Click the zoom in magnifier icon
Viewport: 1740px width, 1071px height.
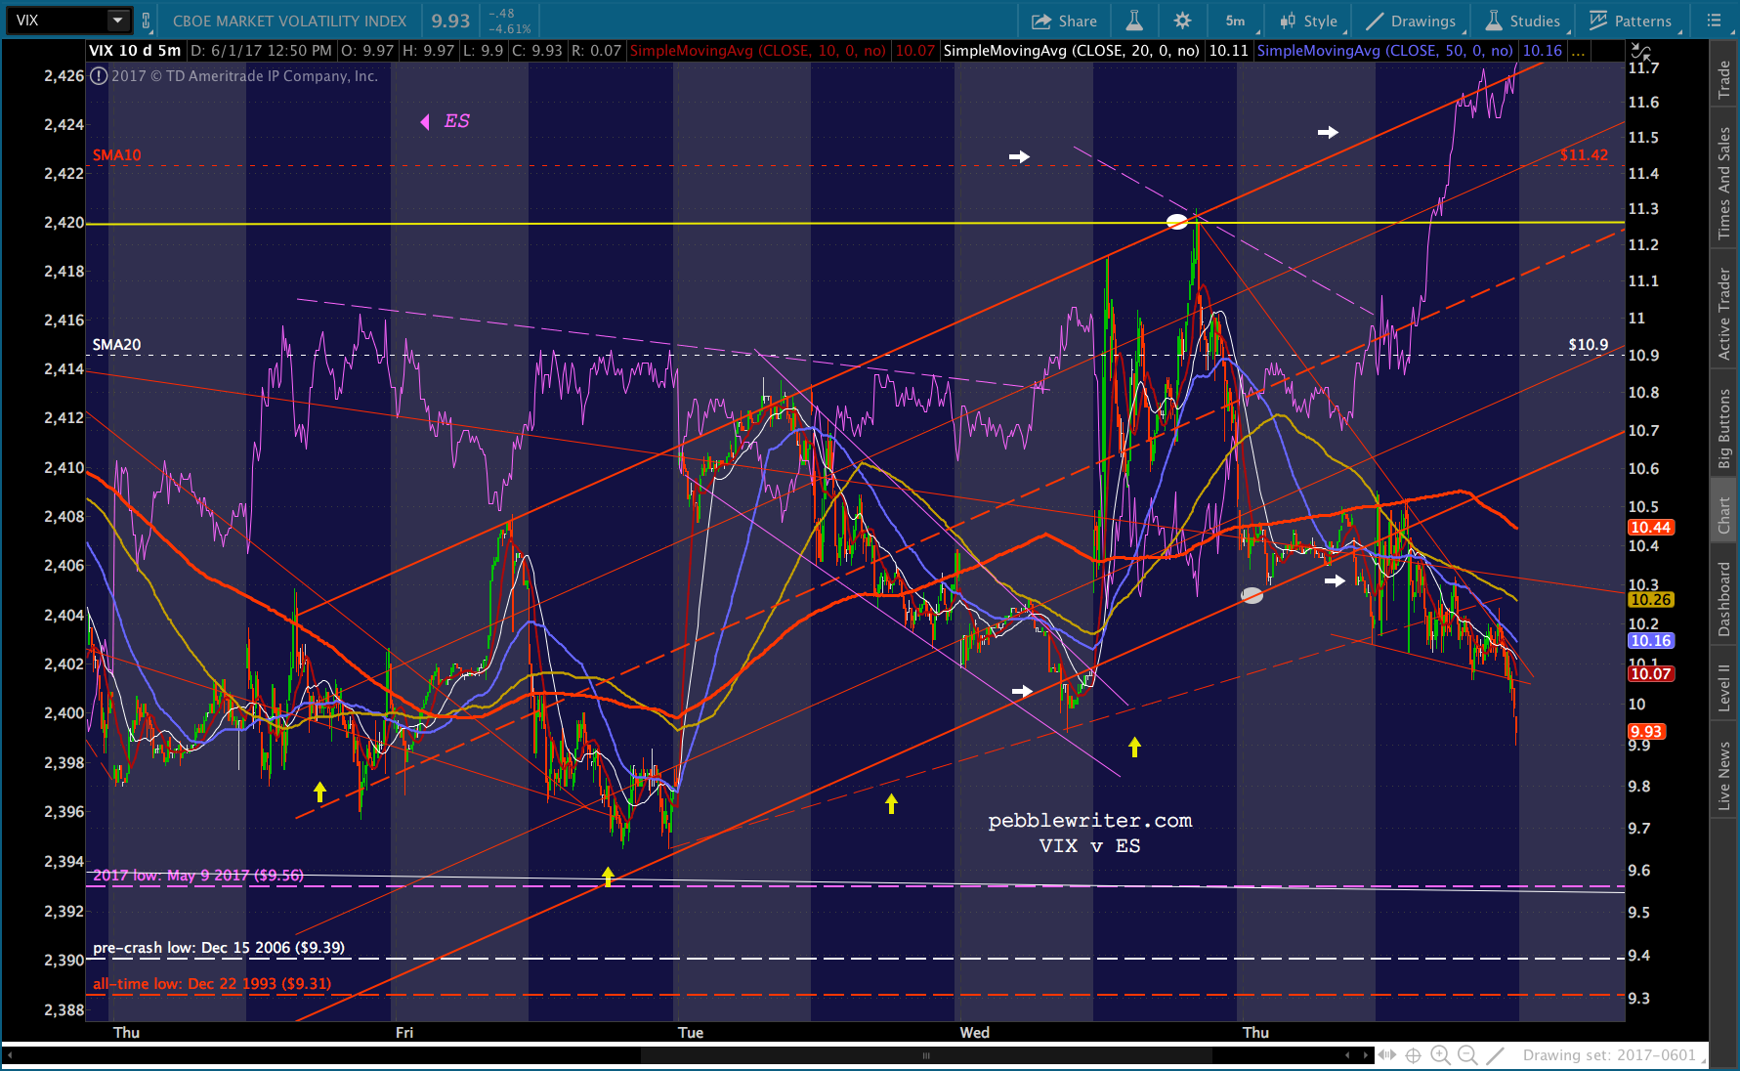pyautogui.click(x=1440, y=1055)
